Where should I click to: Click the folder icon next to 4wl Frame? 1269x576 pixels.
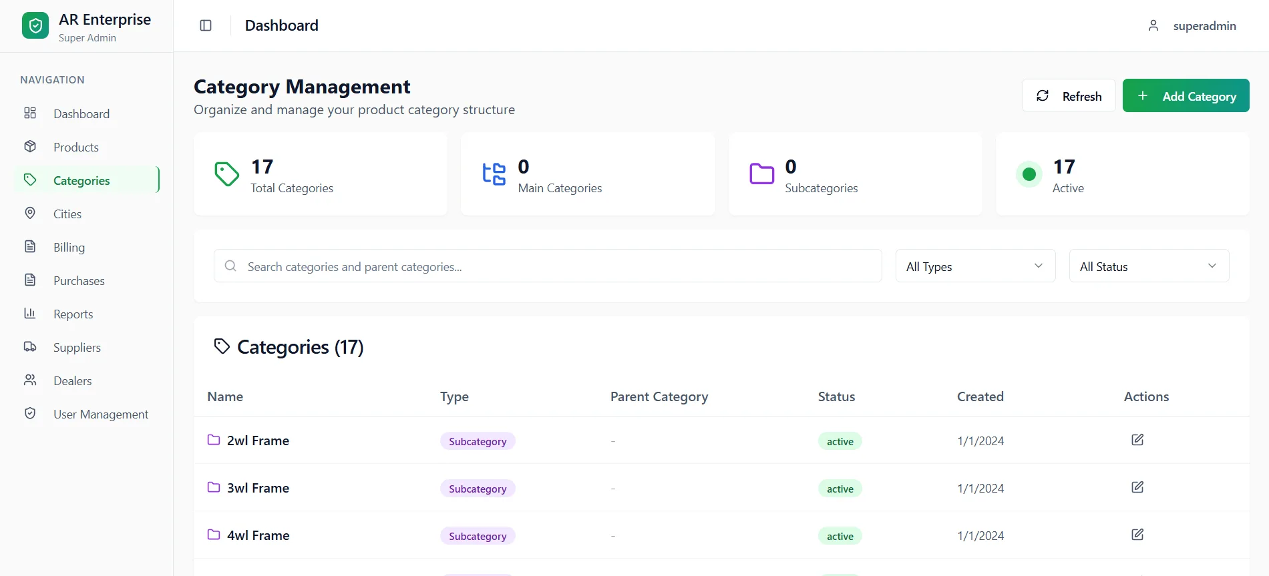coord(214,535)
